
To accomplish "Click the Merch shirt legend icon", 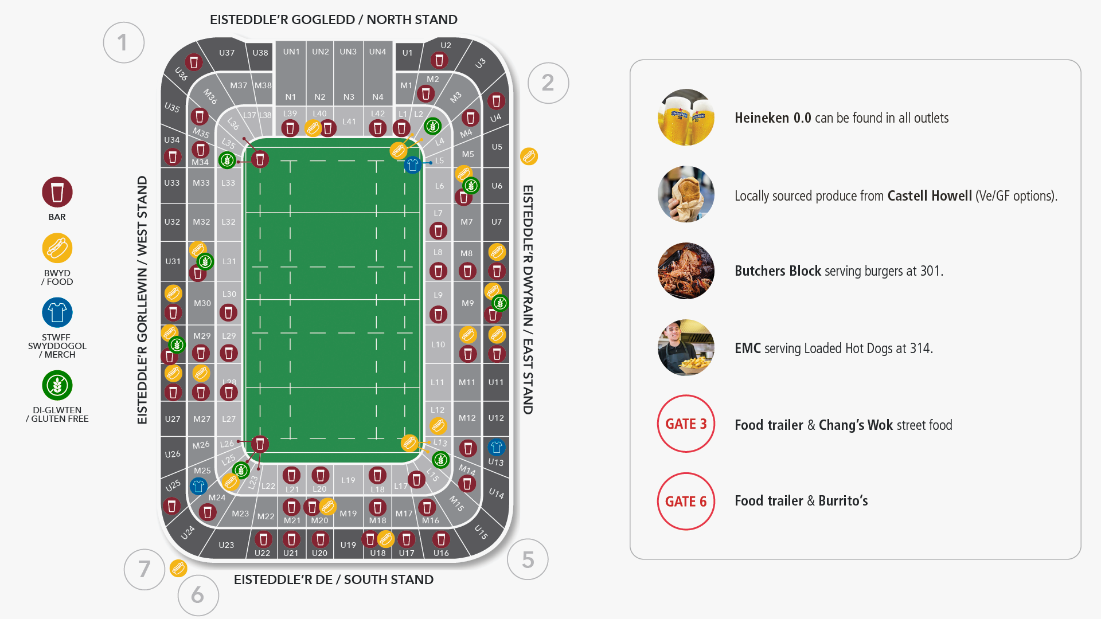I will pos(57,312).
